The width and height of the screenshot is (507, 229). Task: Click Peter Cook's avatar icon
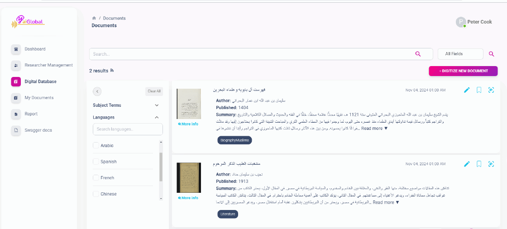click(x=461, y=22)
